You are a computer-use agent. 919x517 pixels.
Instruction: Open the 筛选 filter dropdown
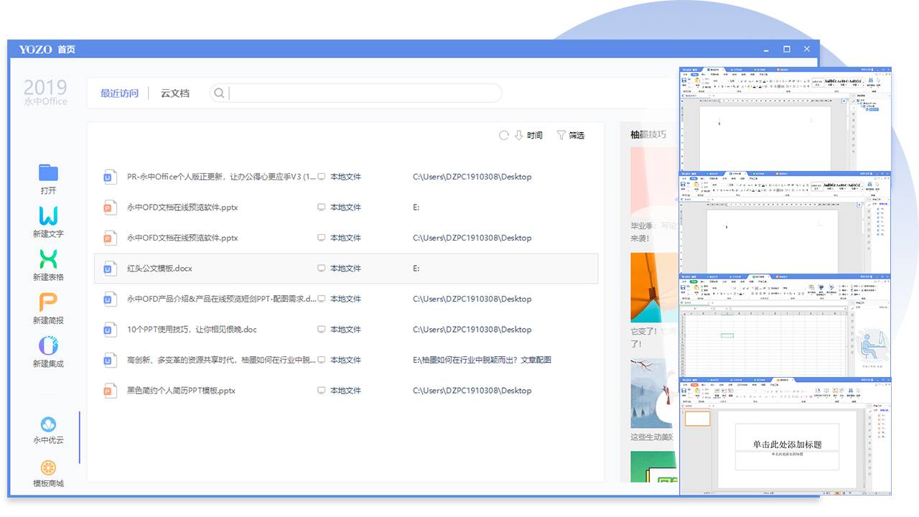(570, 135)
